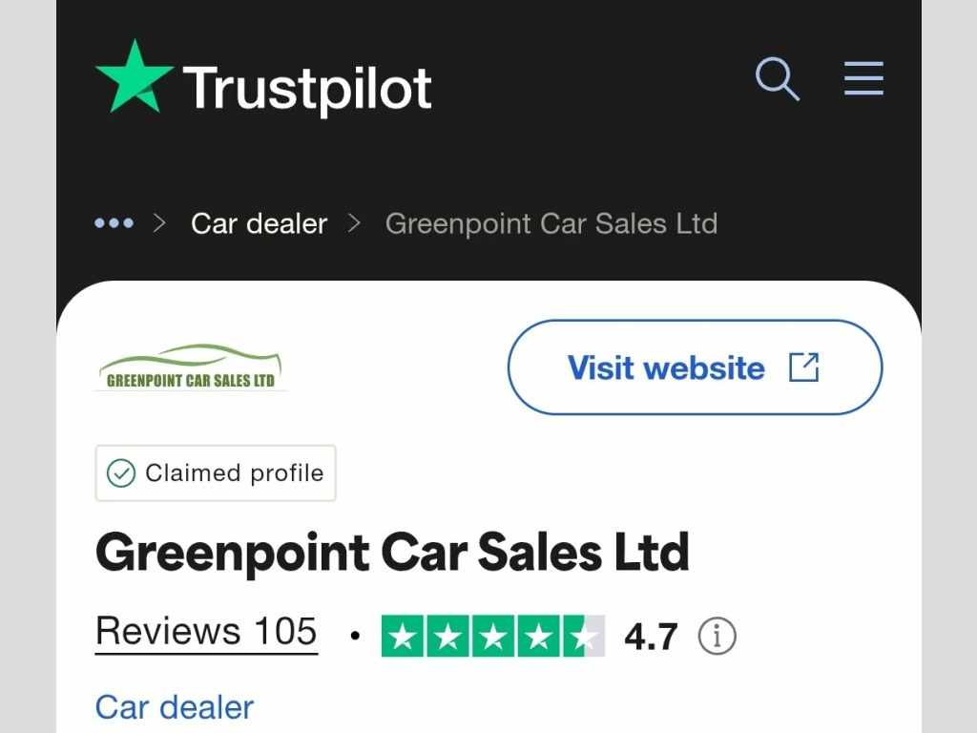Open the search magnifier icon

[x=777, y=79]
